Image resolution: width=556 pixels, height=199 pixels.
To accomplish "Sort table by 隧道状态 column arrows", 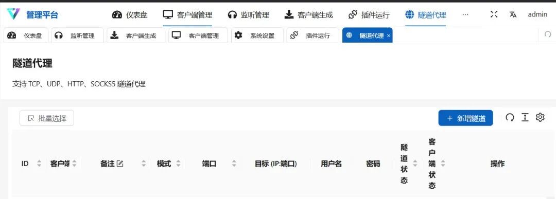I will click(415, 164).
